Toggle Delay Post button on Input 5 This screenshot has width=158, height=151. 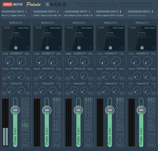click(x=154, y=78)
